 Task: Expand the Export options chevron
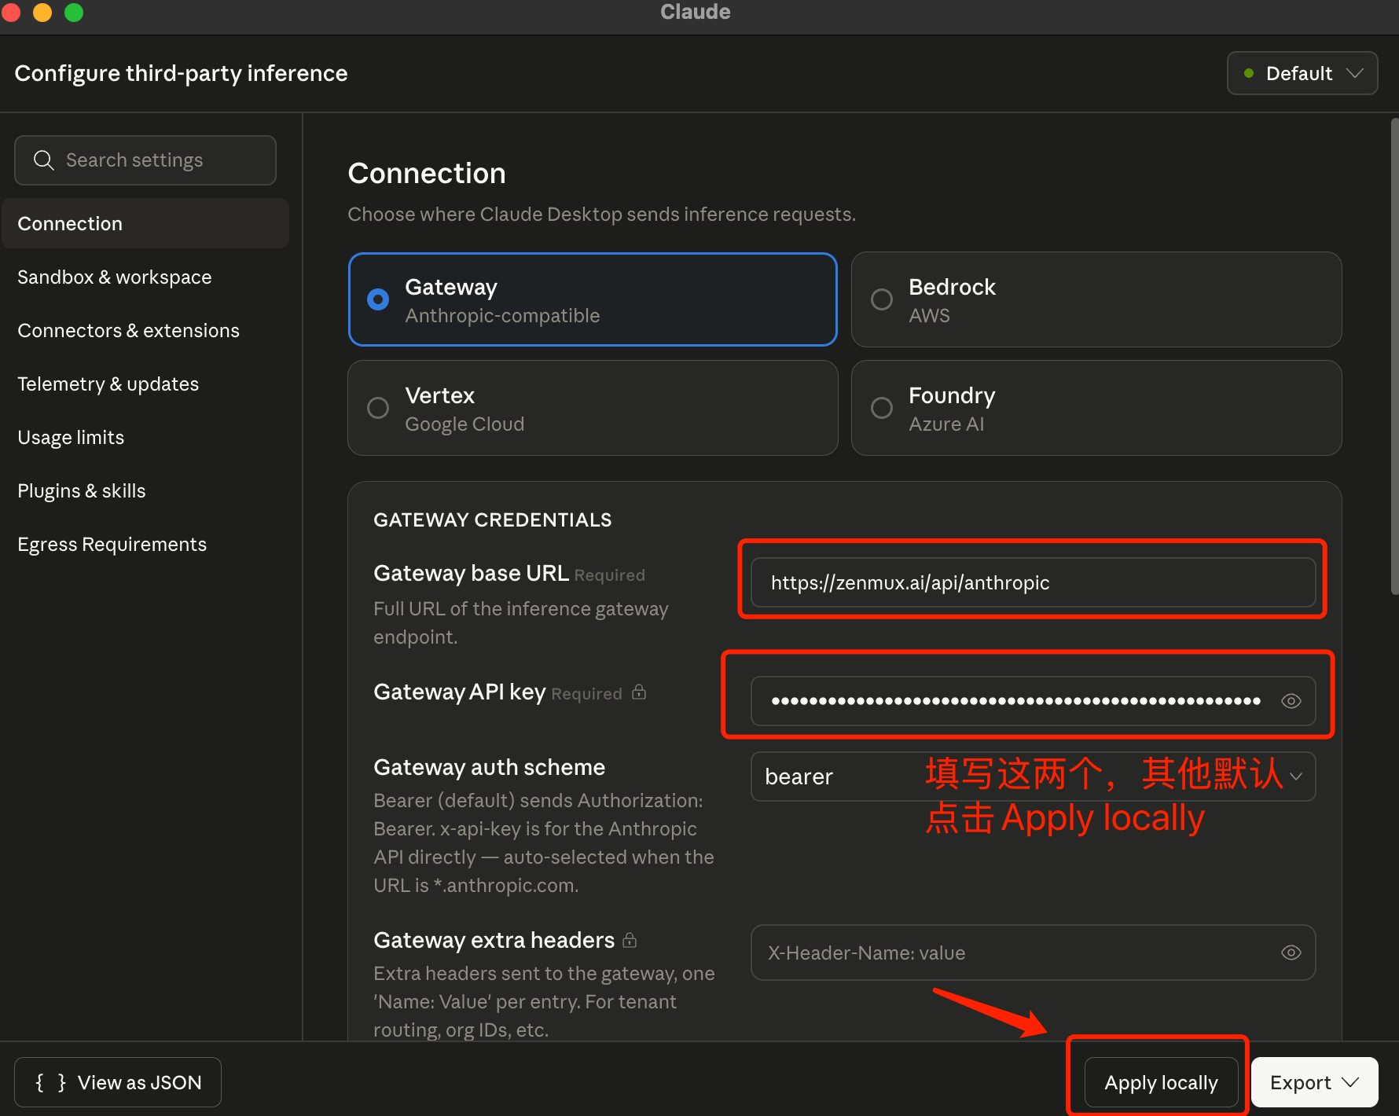(1351, 1082)
